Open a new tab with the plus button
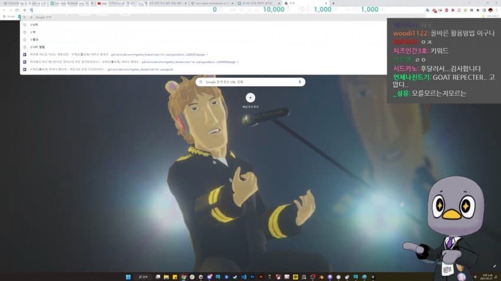Viewport: 501px width, 281px height. (333, 3)
